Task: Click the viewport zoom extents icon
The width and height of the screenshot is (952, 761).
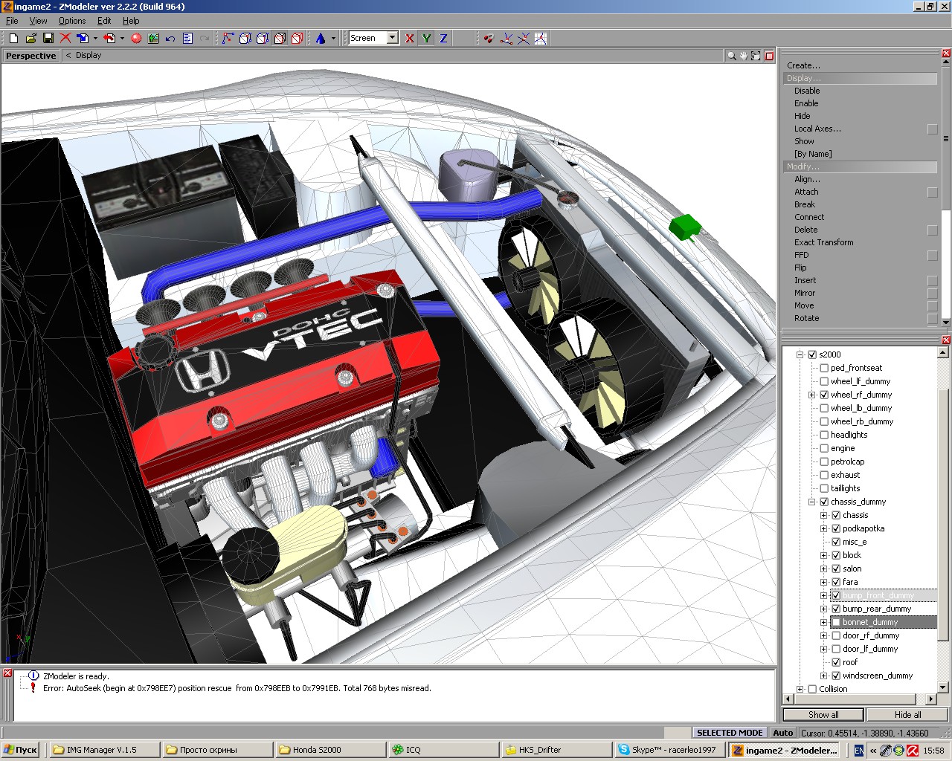Action: 756,56
